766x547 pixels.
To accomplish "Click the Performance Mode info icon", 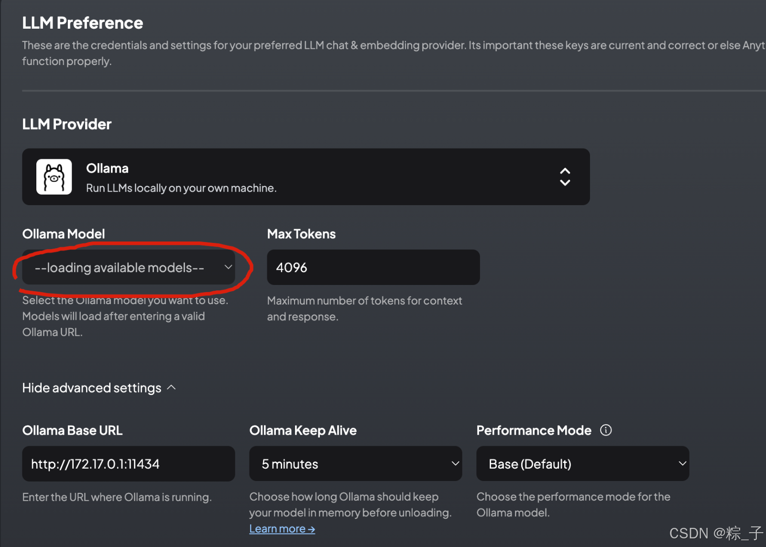I will (x=606, y=430).
